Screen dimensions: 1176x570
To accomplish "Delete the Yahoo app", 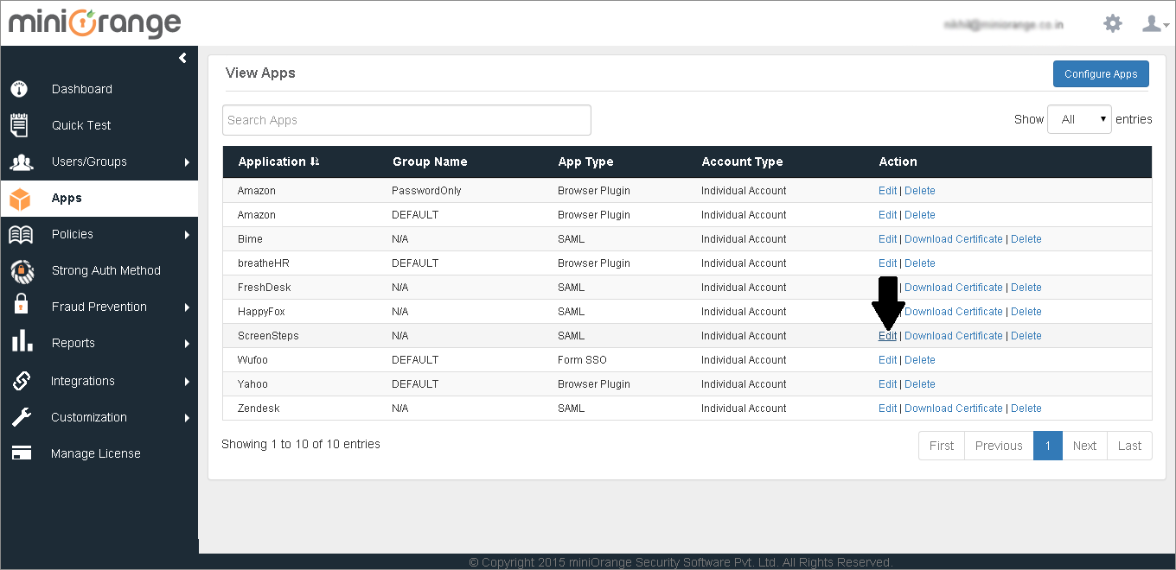I will tap(920, 384).
